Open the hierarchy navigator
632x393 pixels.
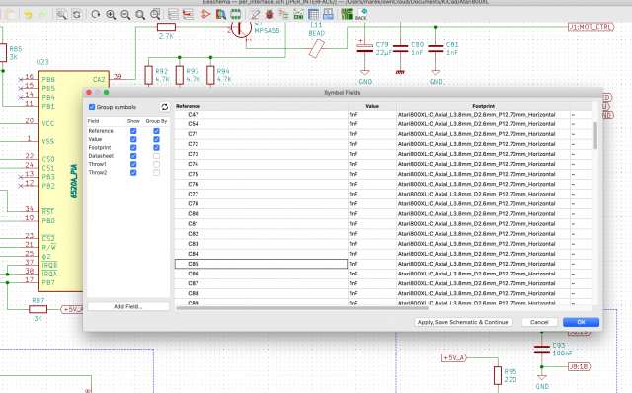pyautogui.click(x=174, y=15)
